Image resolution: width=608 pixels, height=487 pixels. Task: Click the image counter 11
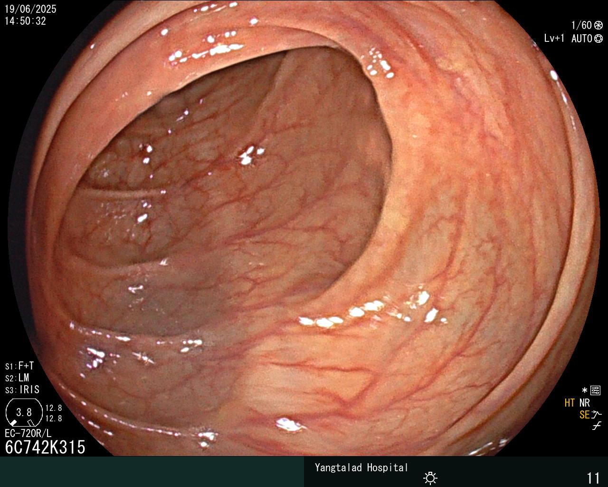[593, 477]
